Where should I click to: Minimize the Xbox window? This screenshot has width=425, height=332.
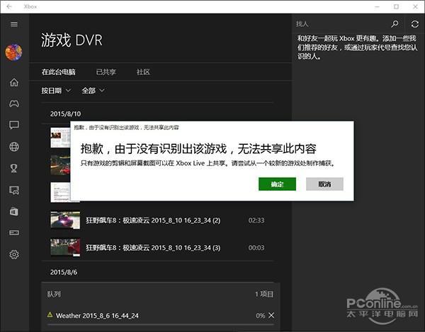(x=377, y=6)
